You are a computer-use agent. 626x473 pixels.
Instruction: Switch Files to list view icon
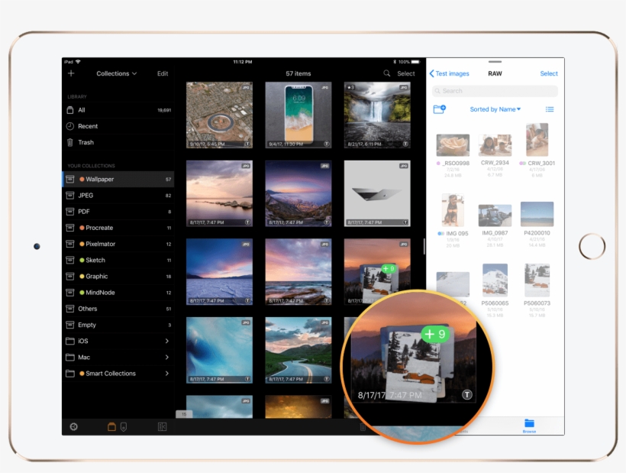[550, 109]
